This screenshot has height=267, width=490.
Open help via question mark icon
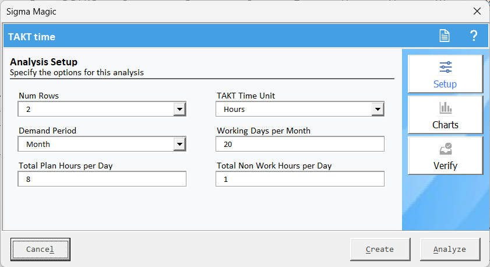[x=474, y=36]
